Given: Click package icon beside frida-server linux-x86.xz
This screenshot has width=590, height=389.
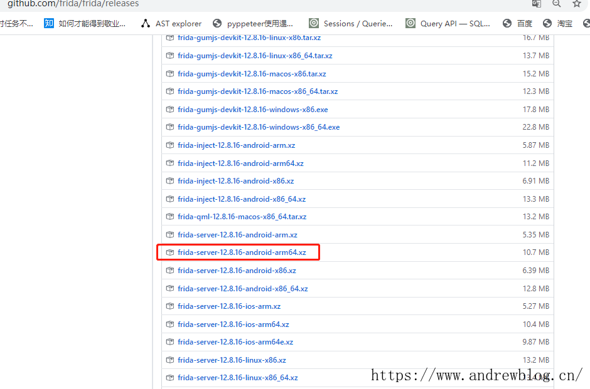Looking at the screenshot, I should (170, 360).
